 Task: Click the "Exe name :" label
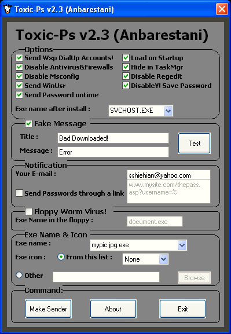[x=33, y=243]
